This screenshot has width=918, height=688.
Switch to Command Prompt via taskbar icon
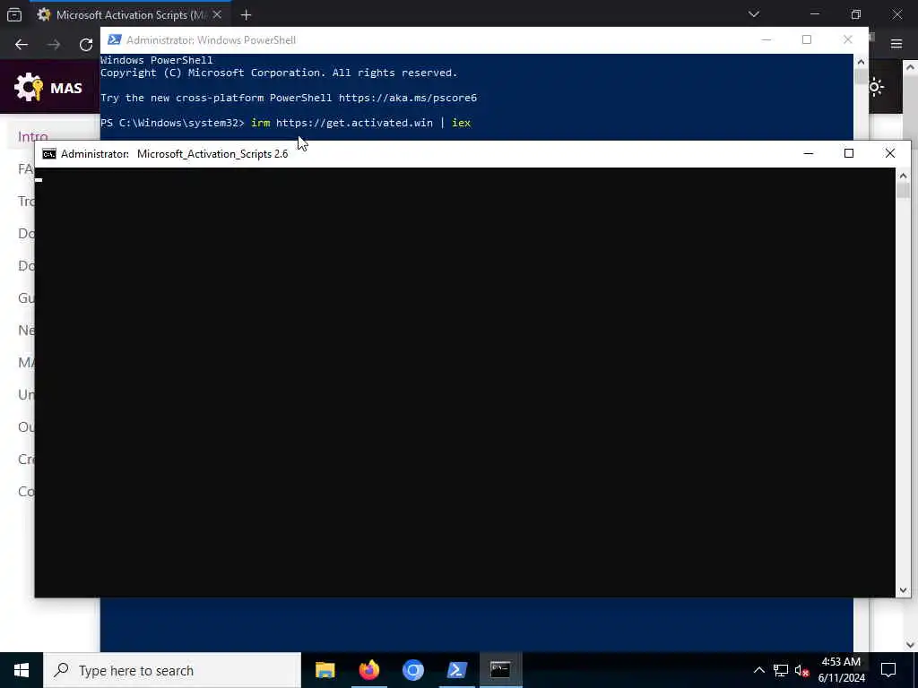click(500, 670)
